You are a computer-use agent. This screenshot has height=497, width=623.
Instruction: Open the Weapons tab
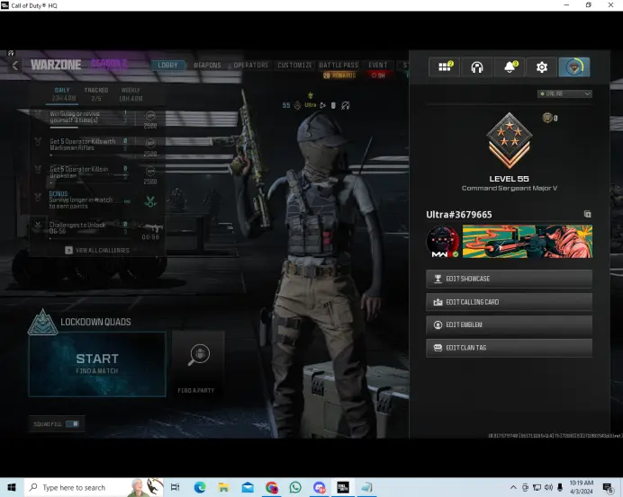point(207,65)
